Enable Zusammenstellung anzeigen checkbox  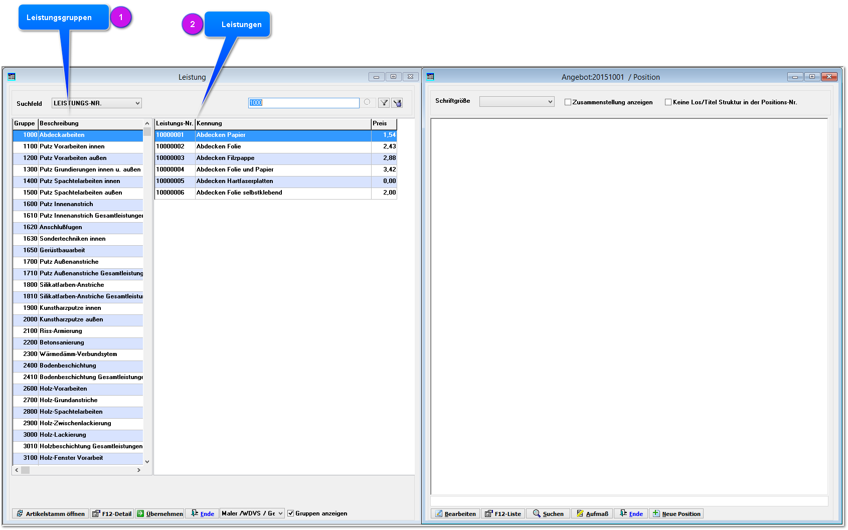[568, 102]
